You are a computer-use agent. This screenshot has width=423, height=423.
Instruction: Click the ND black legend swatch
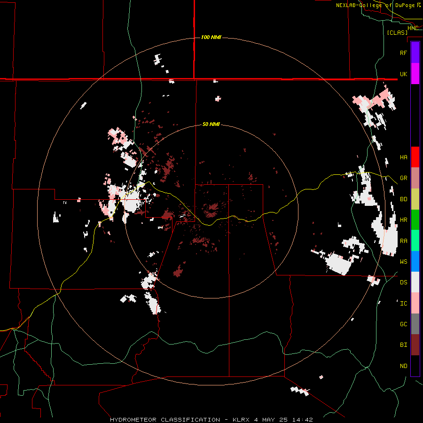tap(415, 366)
